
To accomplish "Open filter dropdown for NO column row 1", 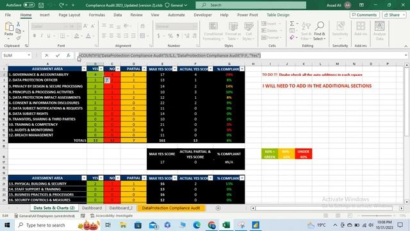I will coord(118,69).
